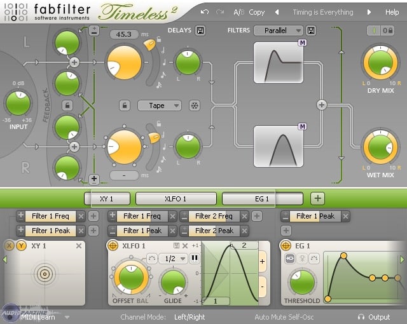
Task: Select the XY 1 X axis button
Action: [10, 246]
